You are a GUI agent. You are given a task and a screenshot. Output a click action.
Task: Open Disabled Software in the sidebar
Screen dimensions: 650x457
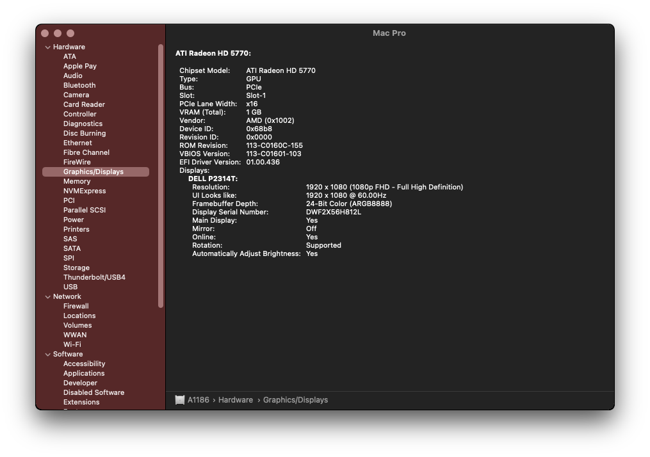[93, 392]
